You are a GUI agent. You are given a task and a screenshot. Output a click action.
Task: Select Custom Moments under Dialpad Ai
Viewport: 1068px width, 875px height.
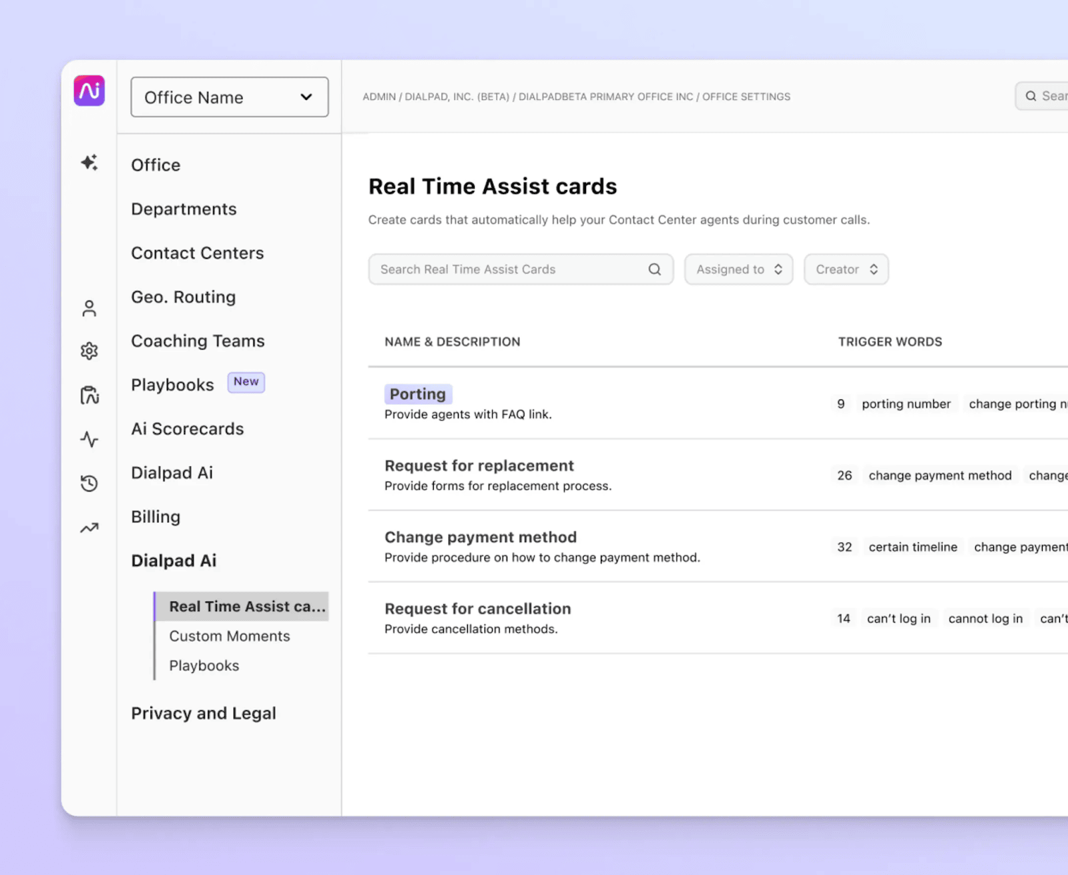229,636
